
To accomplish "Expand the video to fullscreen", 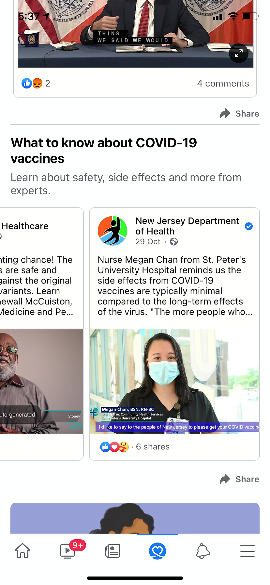I will 239,53.
